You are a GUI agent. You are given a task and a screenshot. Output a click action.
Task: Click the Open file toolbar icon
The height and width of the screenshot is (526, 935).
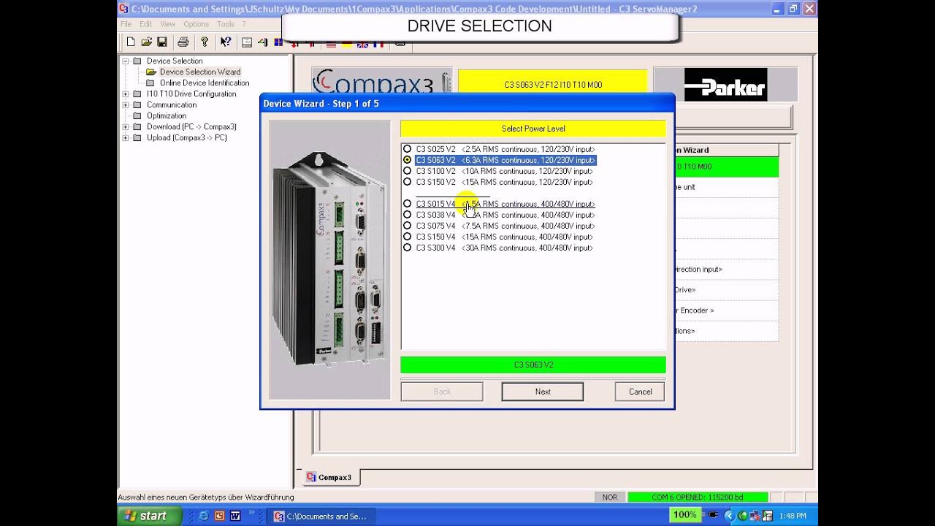click(146, 42)
